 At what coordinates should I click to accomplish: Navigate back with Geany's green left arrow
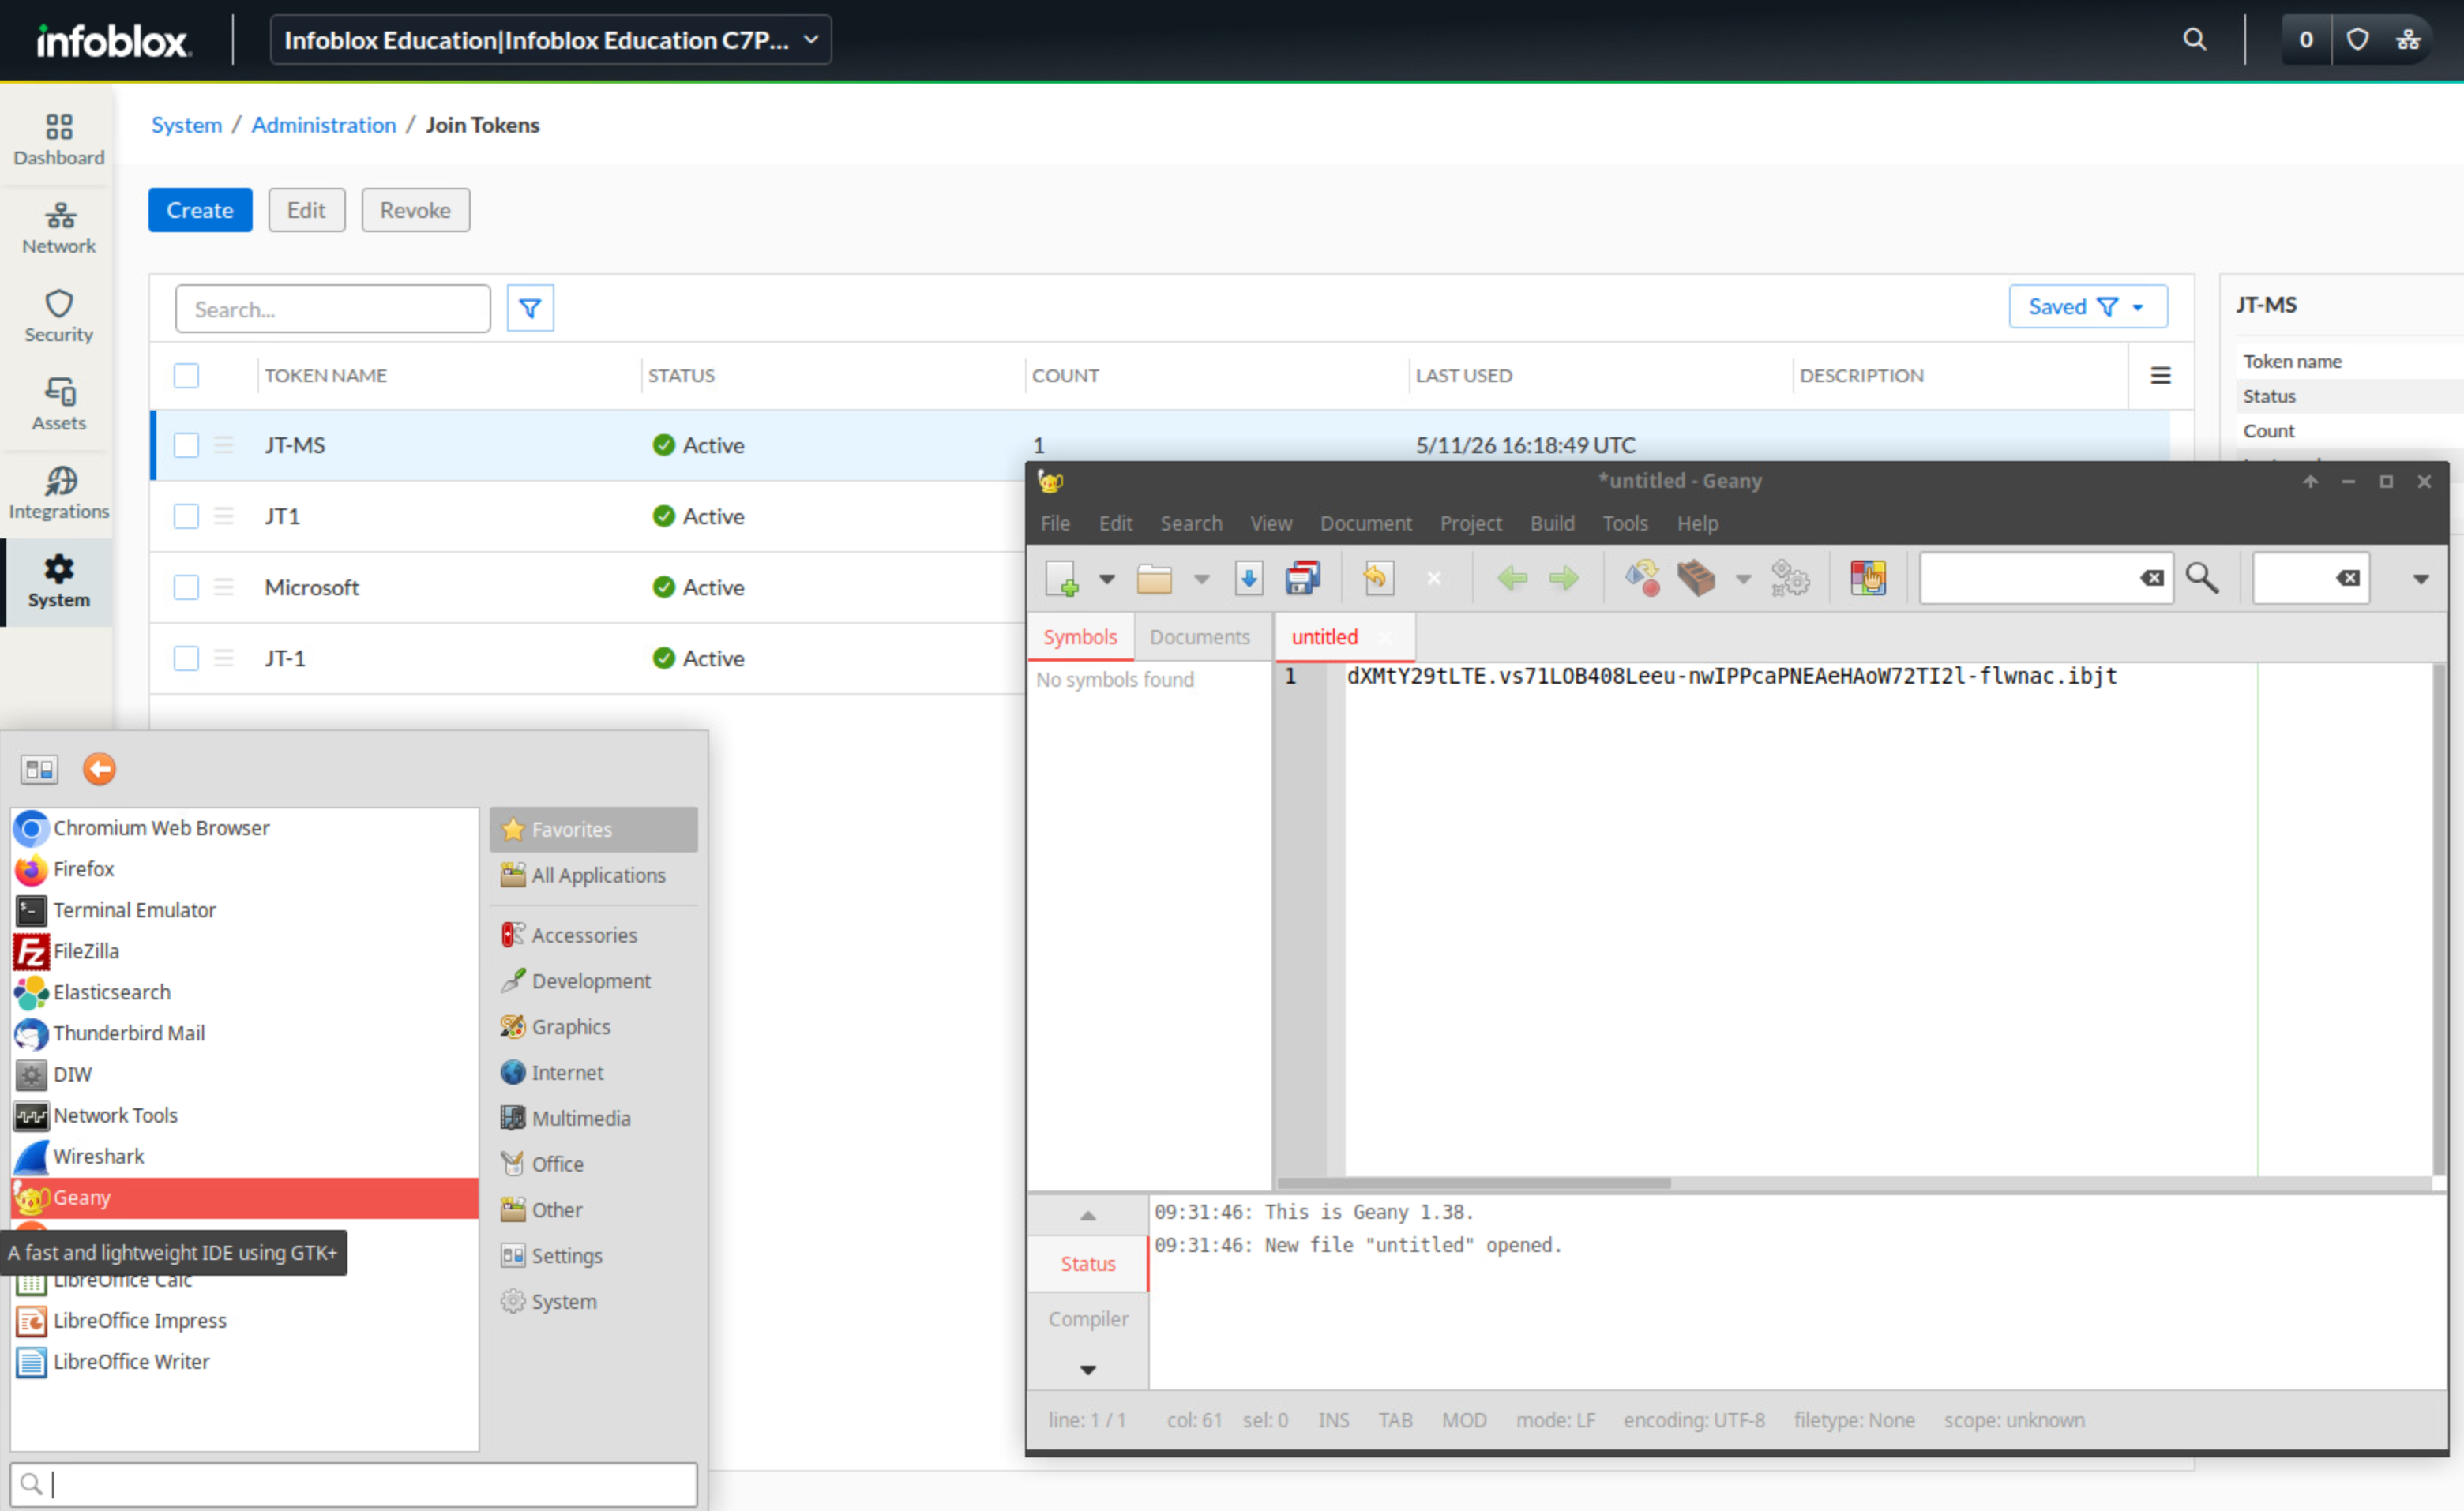(x=1512, y=578)
